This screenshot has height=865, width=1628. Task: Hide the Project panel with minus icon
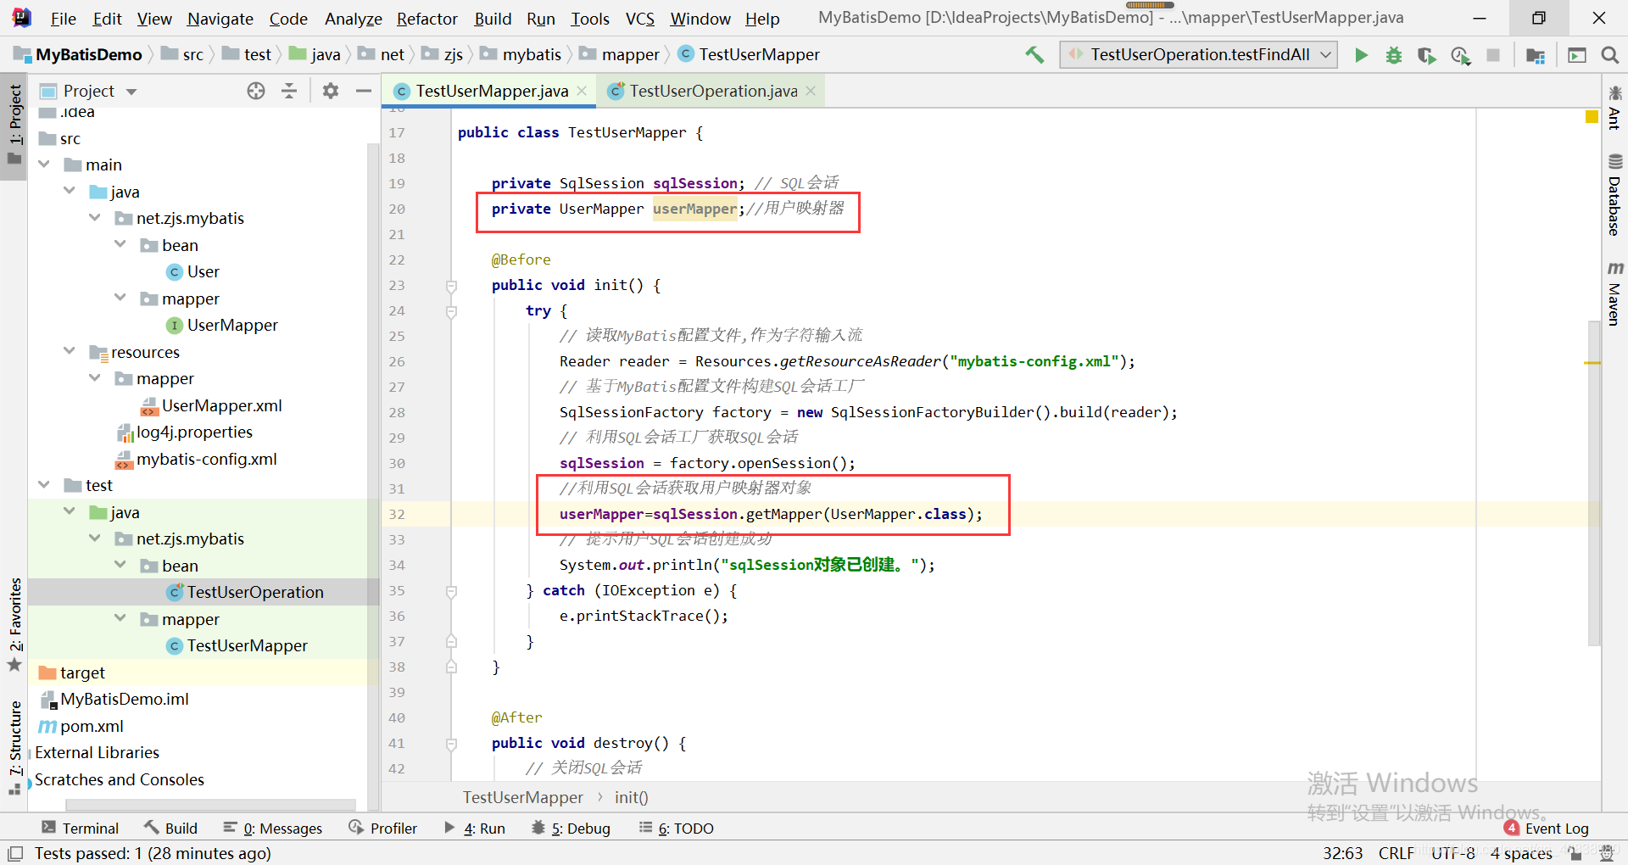(364, 91)
